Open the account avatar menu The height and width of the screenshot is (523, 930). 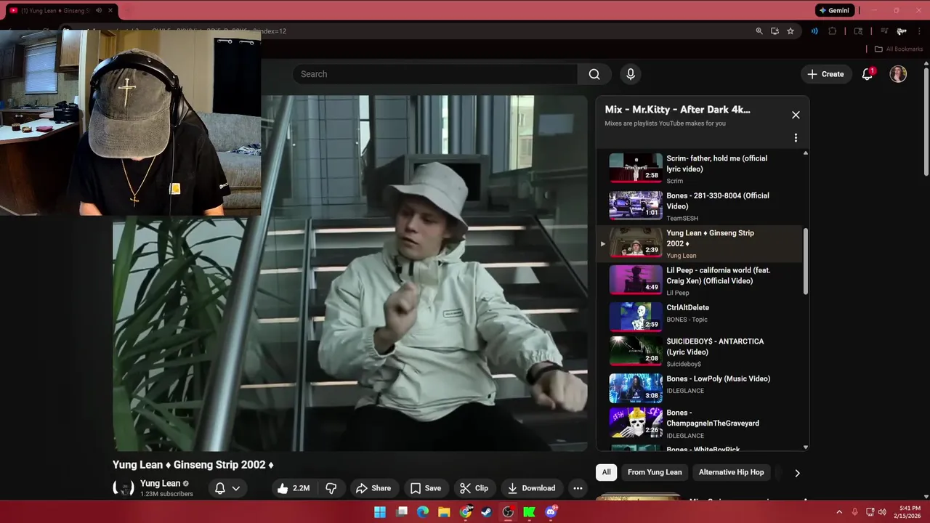click(x=898, y=74)
